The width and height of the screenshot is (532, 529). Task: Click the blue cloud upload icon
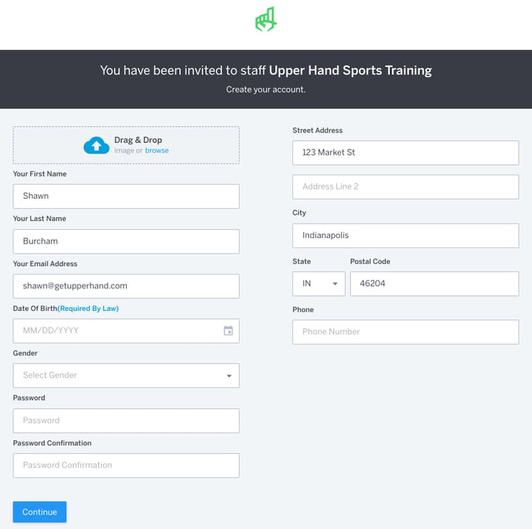97,145
